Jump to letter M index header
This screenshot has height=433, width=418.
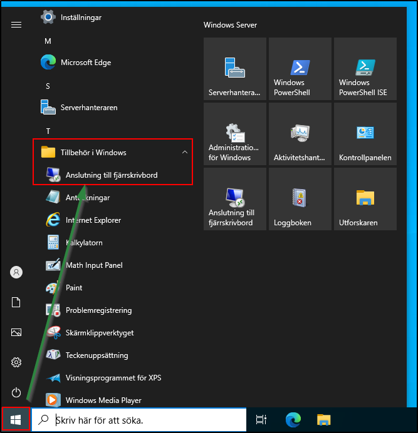tap(48, 41)
